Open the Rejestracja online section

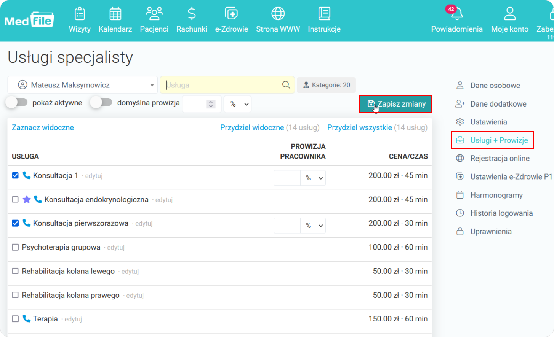click(x=500, y=158)
